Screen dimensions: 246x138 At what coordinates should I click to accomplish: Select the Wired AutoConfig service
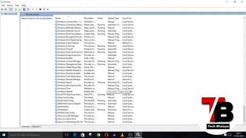pyautogui.click(x=94, y=97)
